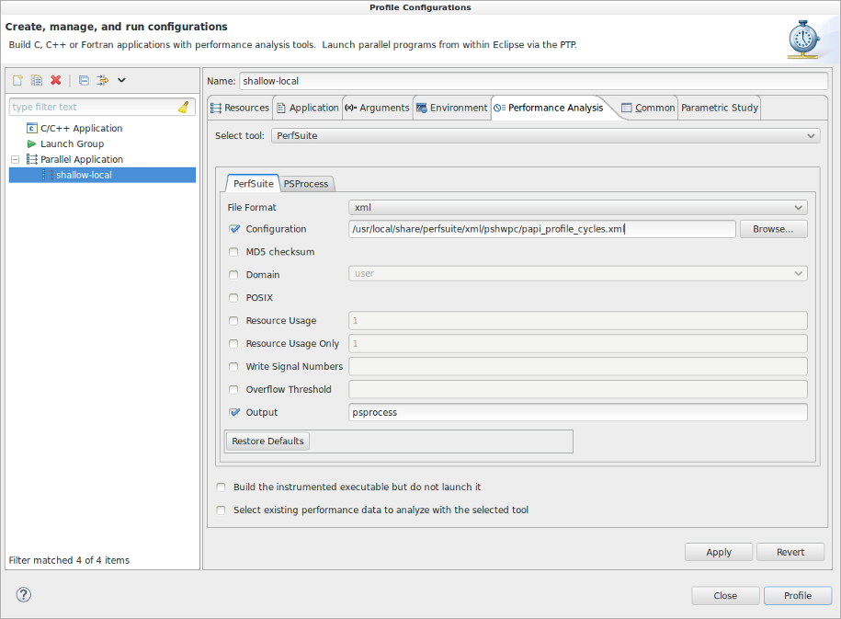
Task: Clear the filter text with broom icon
Action: pyautogui.click(x=184, y=107)
